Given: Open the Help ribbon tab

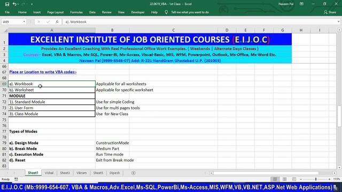Looking at the screenshot, I should pyautogui.click(x=154, y=12).
